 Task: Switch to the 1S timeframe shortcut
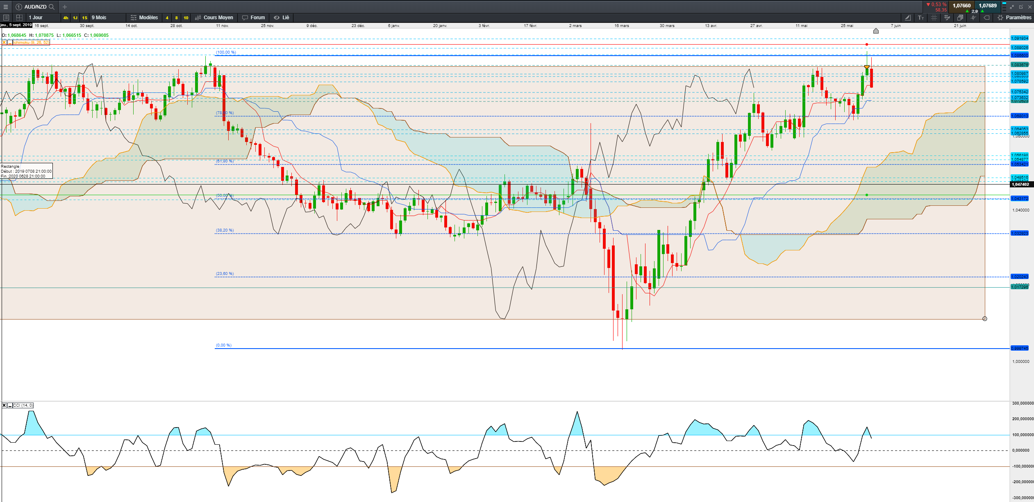coord(84,18)
